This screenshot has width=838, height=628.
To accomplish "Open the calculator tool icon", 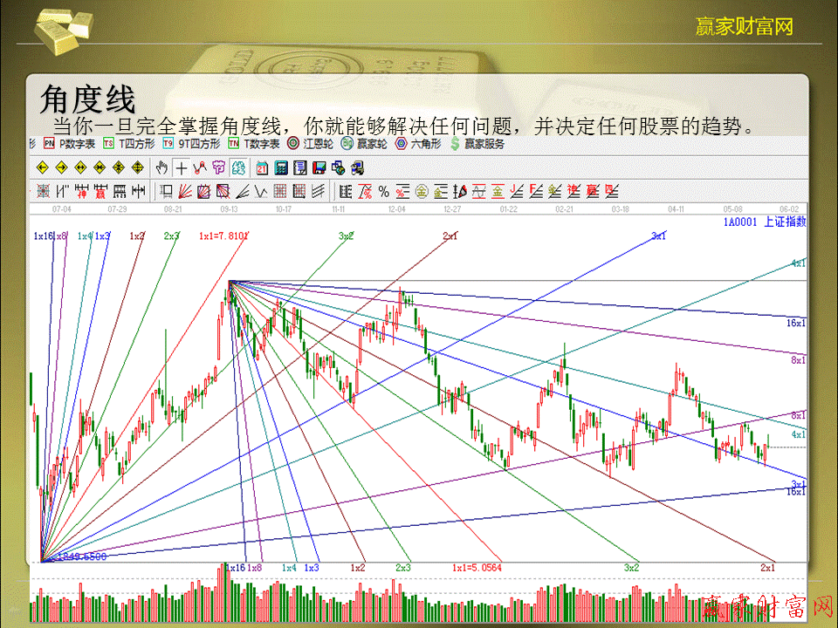I will tap(281, 167).
